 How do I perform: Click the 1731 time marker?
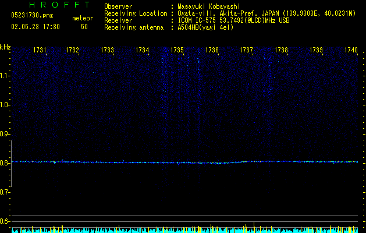40,50
